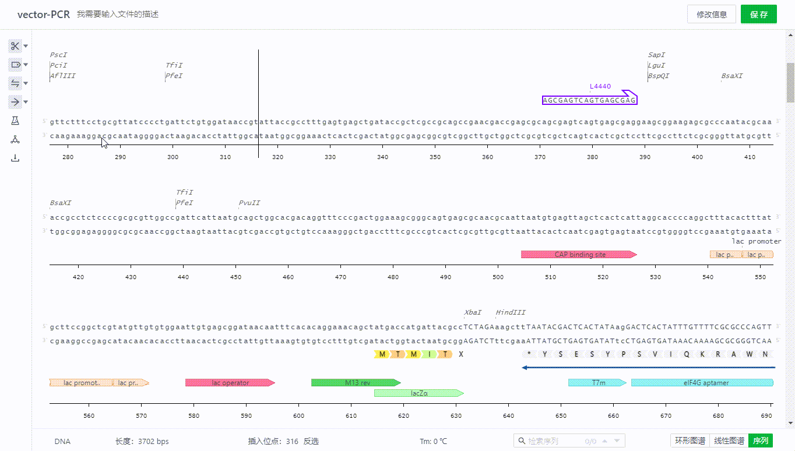Screen dimensions: 795x451
Task: Expand the strand-arrows tool dropdown arrow
Action: coord(26,83)
